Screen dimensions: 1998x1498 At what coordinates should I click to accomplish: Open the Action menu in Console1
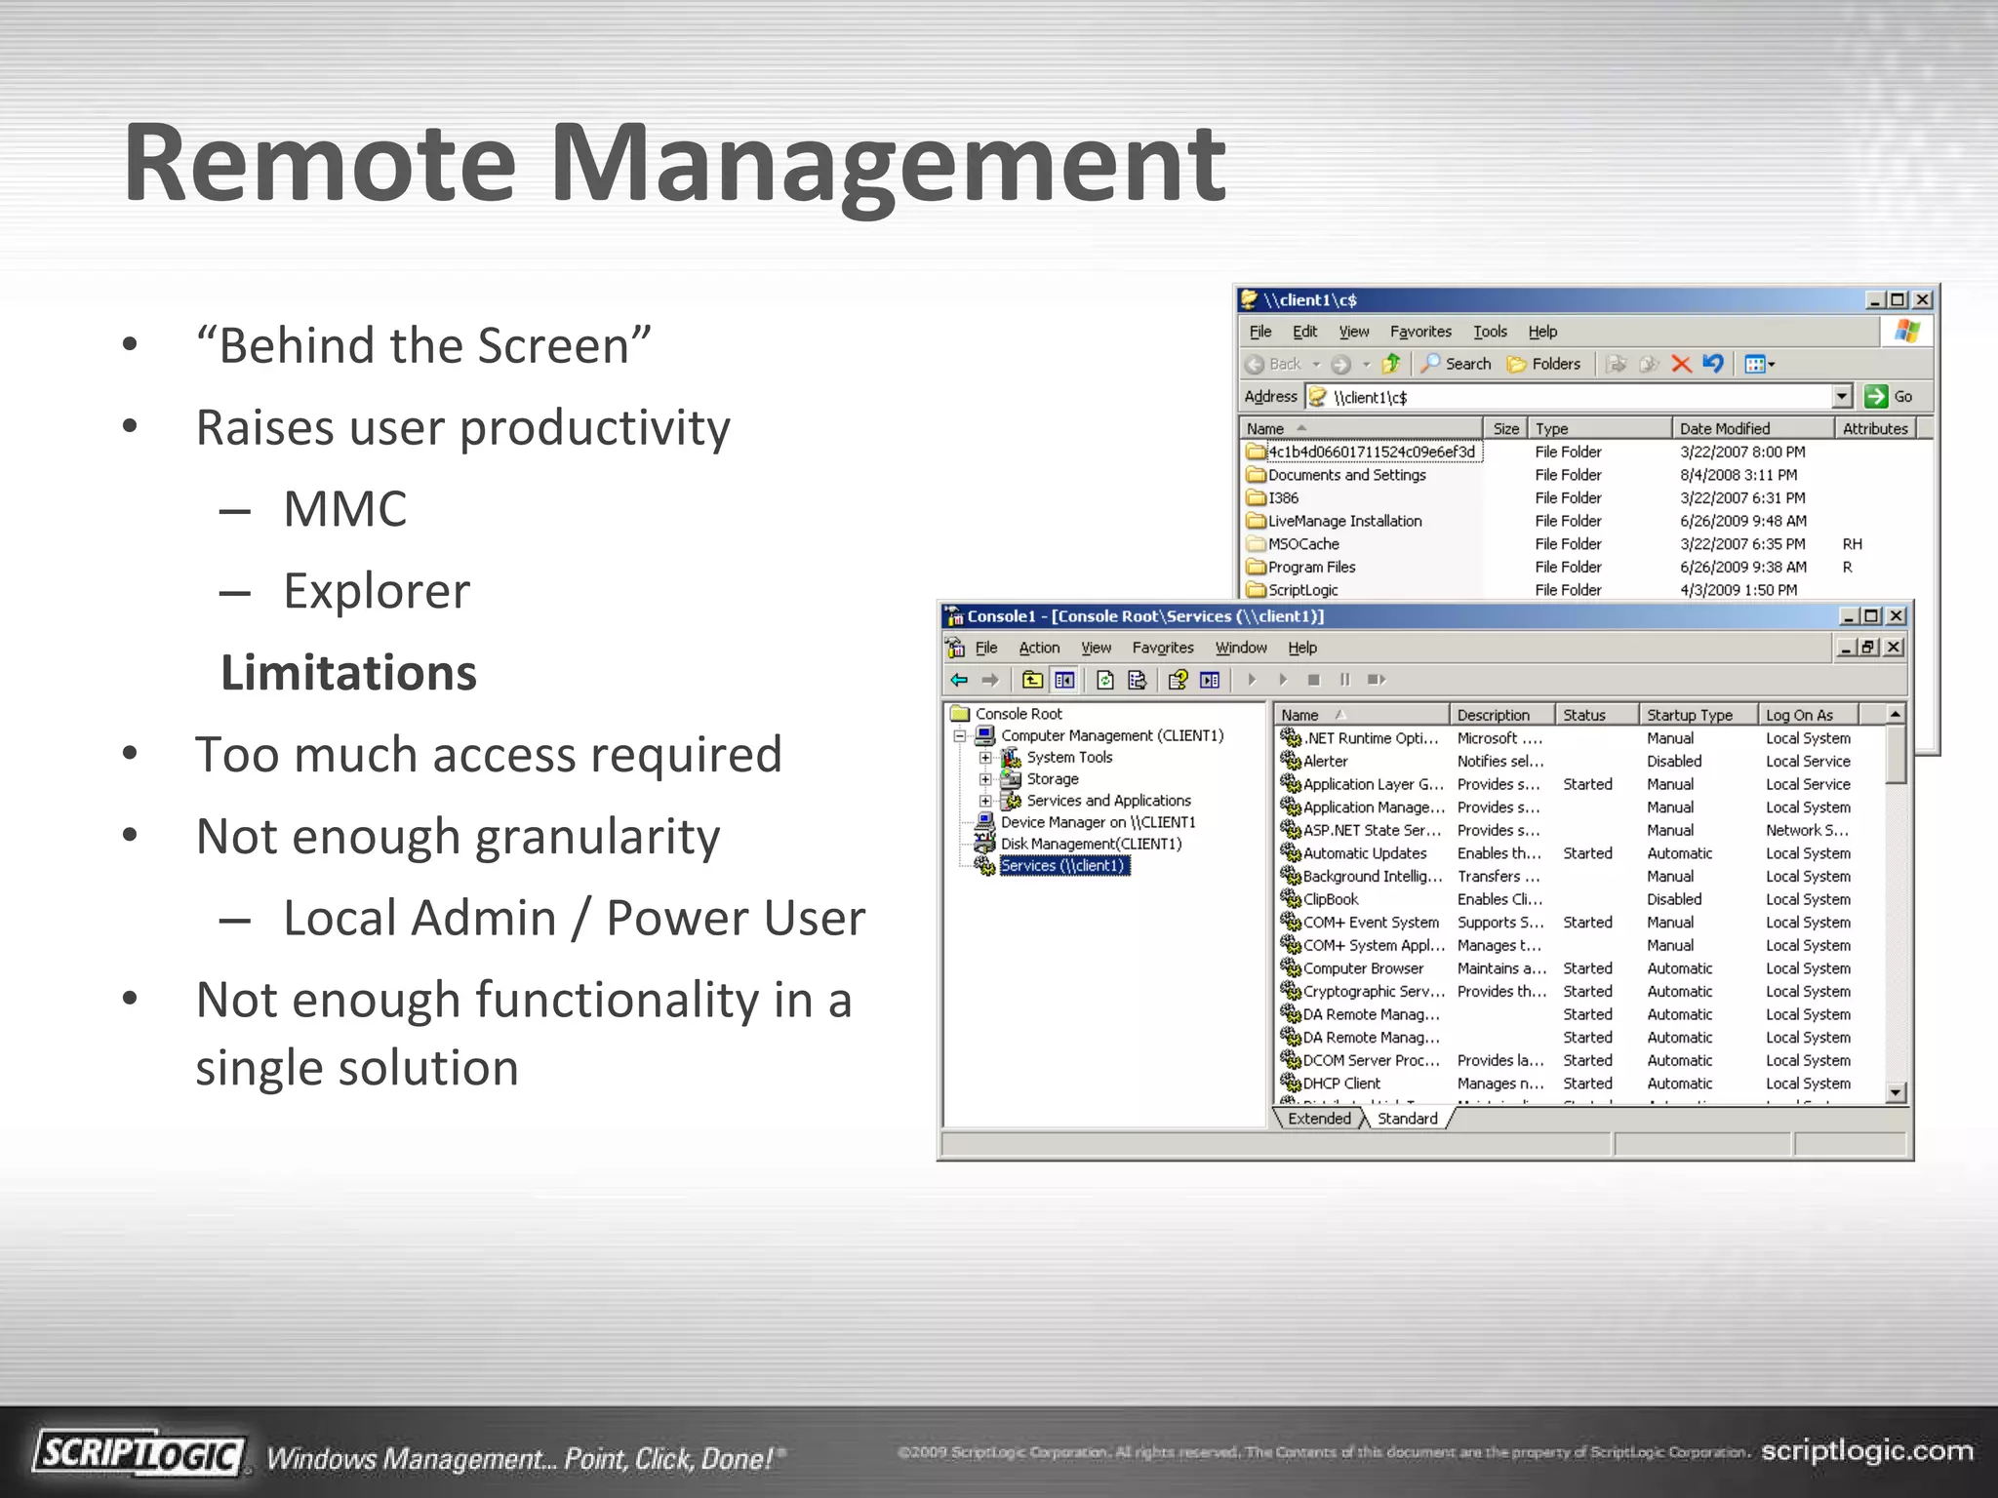click(x=1039, y=648)
